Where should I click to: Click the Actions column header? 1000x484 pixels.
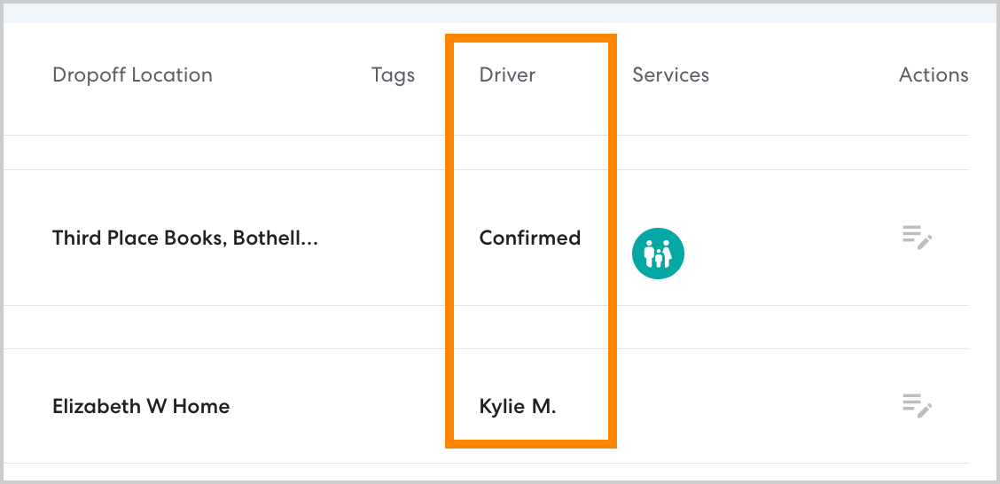(x=933, y=75)
